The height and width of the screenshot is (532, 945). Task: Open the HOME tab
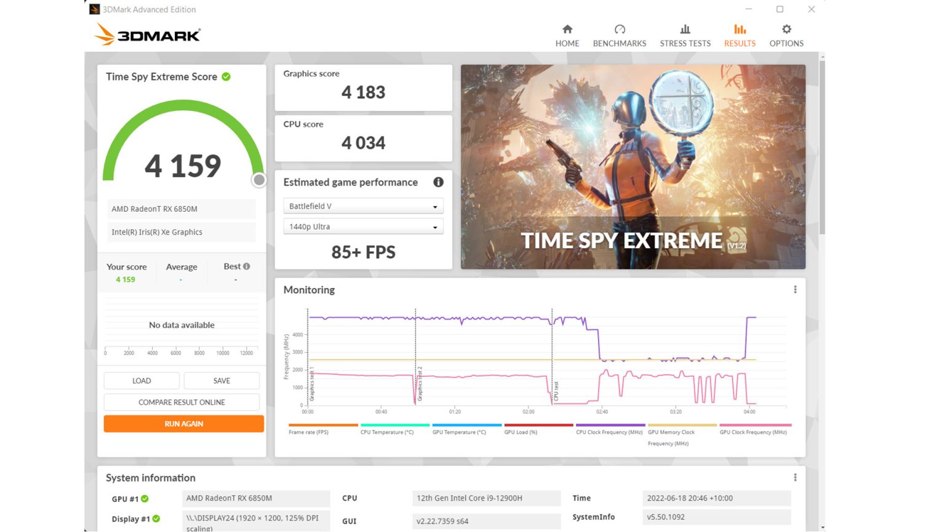coord(567,36)
